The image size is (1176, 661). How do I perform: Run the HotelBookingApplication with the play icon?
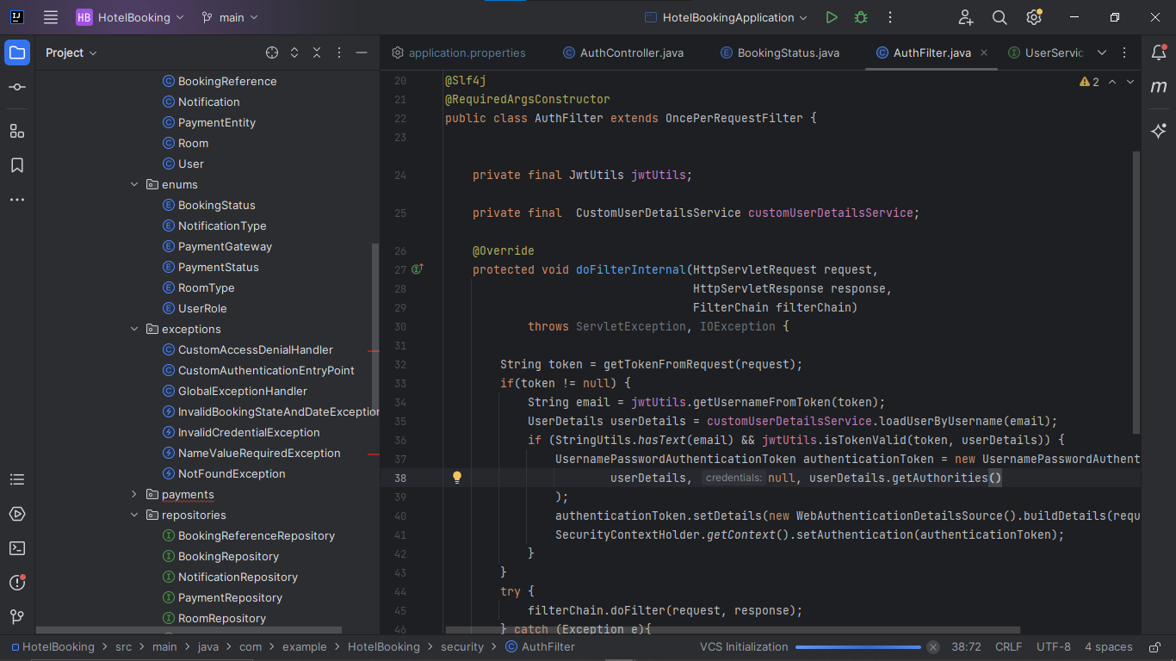click(x=831, y=17)
